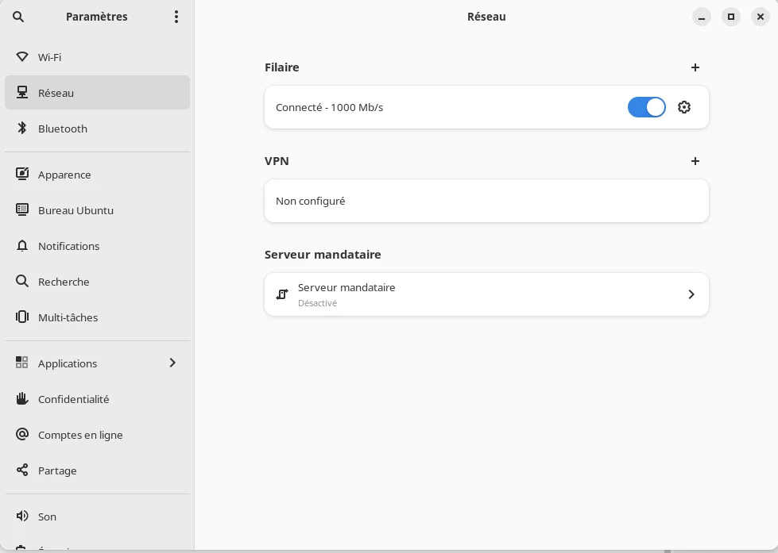Disable the wired connection toggle

click(x=647, y=107)
